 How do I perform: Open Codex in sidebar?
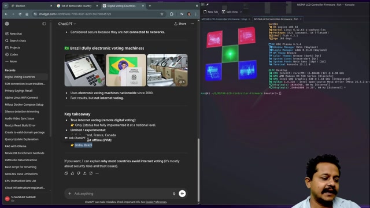click(x=12, y=54)
